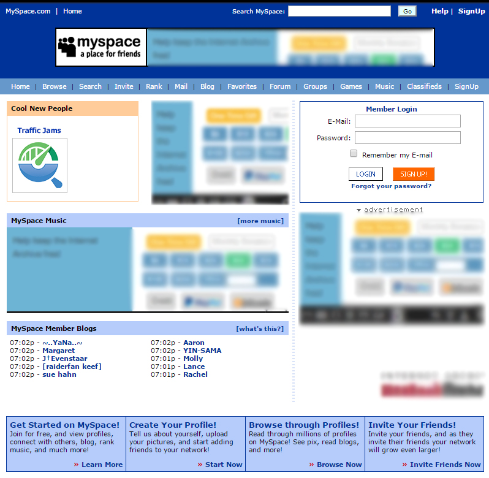Viewport: 489px width, 478px height.
Task: Open Classifieds in the navigation bar
Action: click(424, 86)
